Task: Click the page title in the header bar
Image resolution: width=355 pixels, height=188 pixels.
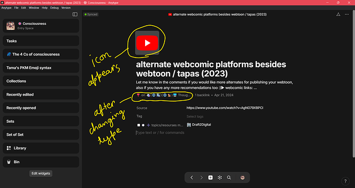Action: pos(220,14)
